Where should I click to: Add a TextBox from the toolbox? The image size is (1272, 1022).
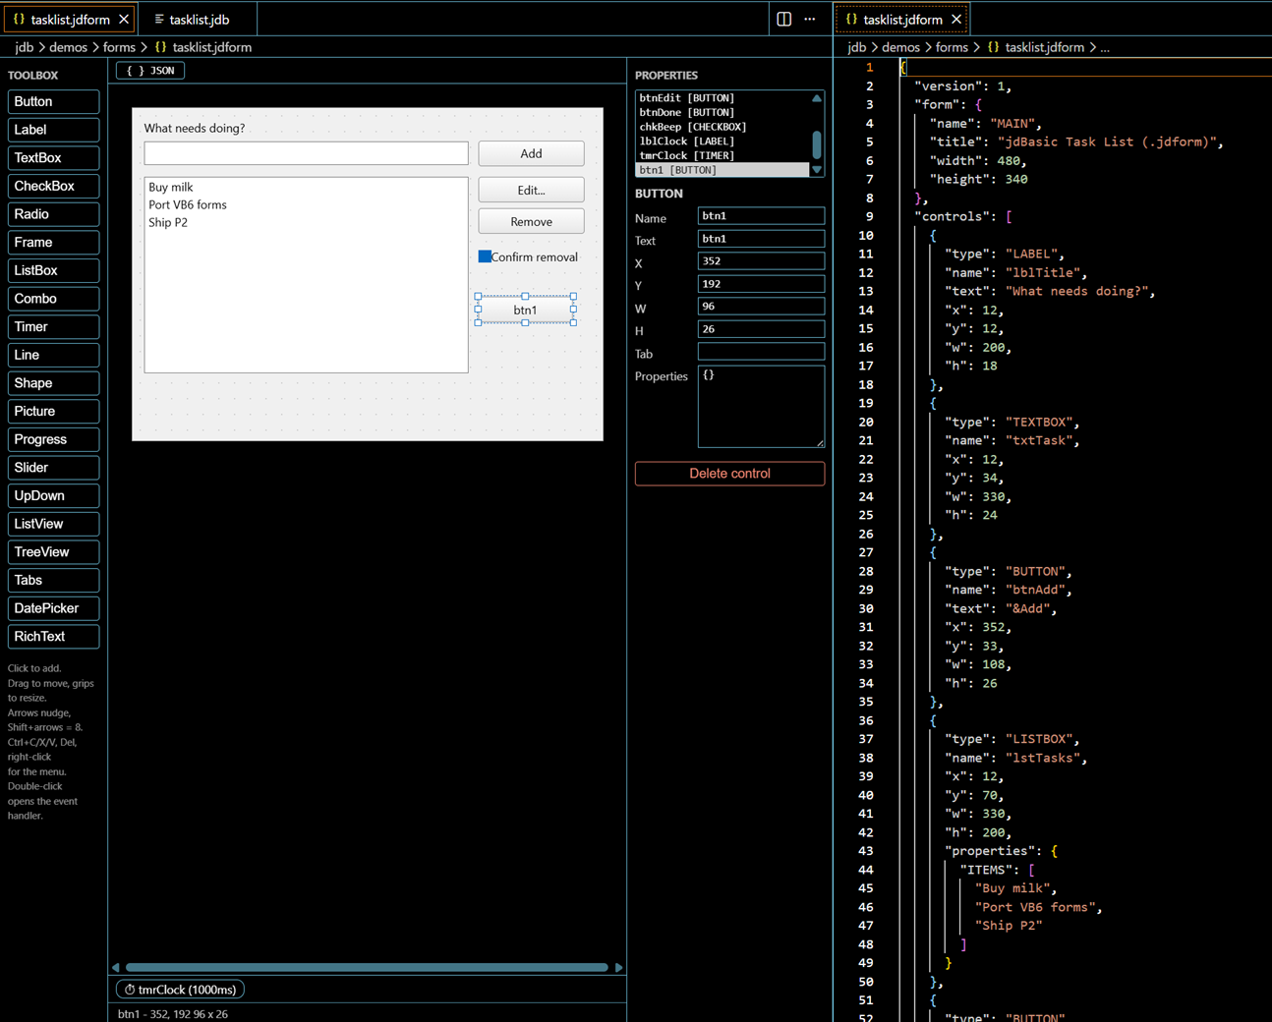(53, 158)
